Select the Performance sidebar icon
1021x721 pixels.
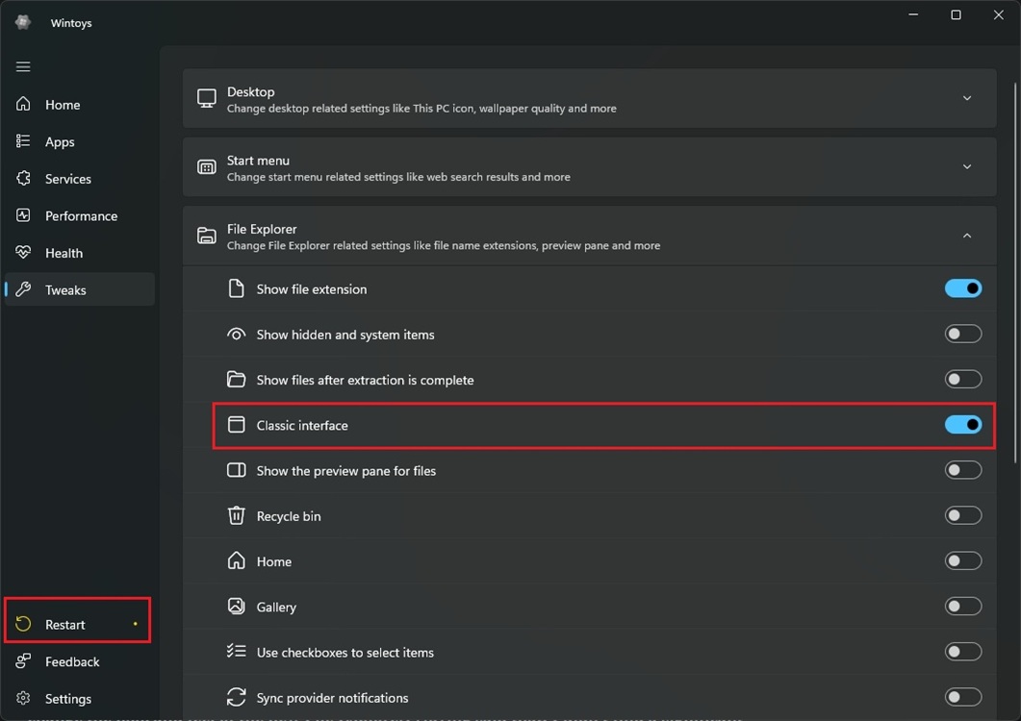(23, 215)
